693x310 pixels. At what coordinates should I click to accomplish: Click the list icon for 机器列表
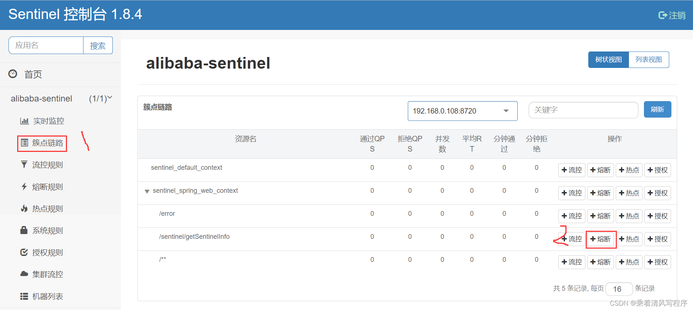pyautogui.click(x=24, y=296)
